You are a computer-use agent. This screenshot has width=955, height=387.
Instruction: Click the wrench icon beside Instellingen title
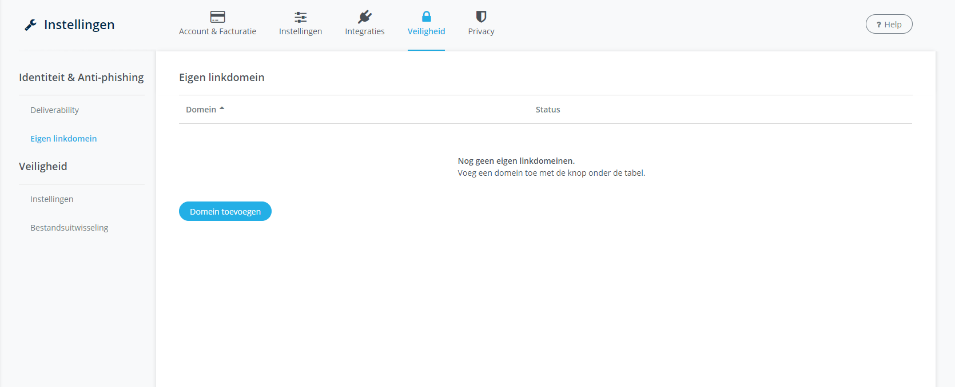pyautogui.click(x=31, y=25)
